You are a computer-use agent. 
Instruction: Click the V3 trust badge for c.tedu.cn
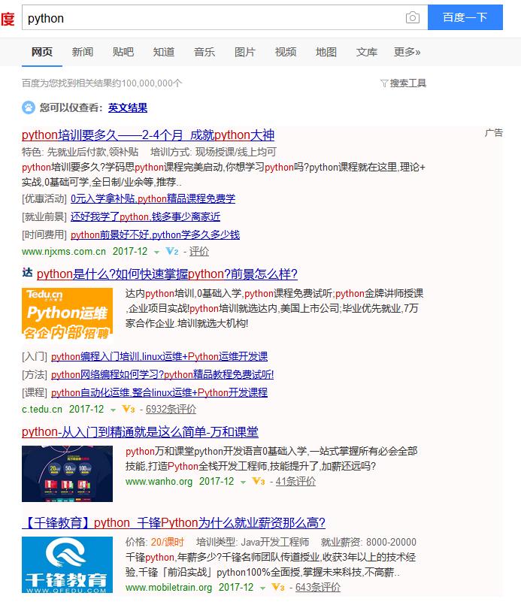[129, 409]
